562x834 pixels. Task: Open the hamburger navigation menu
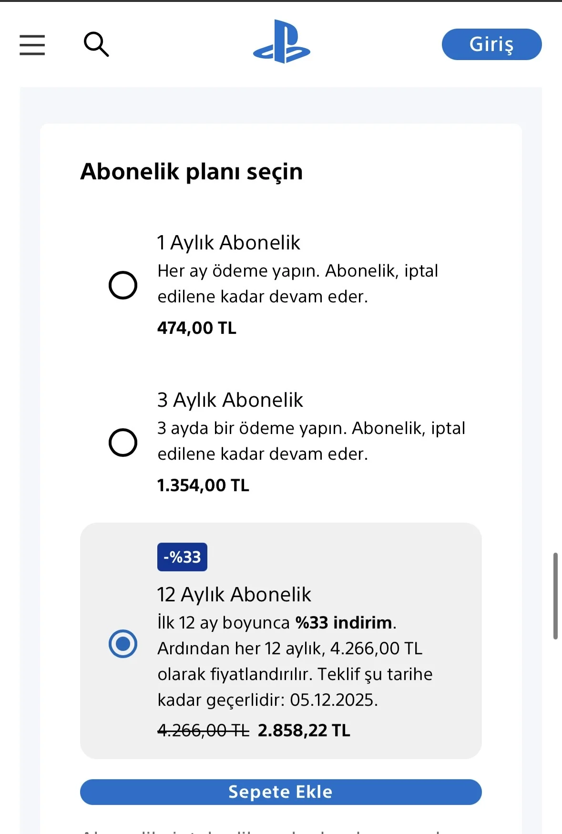click(x=32, y=45)
